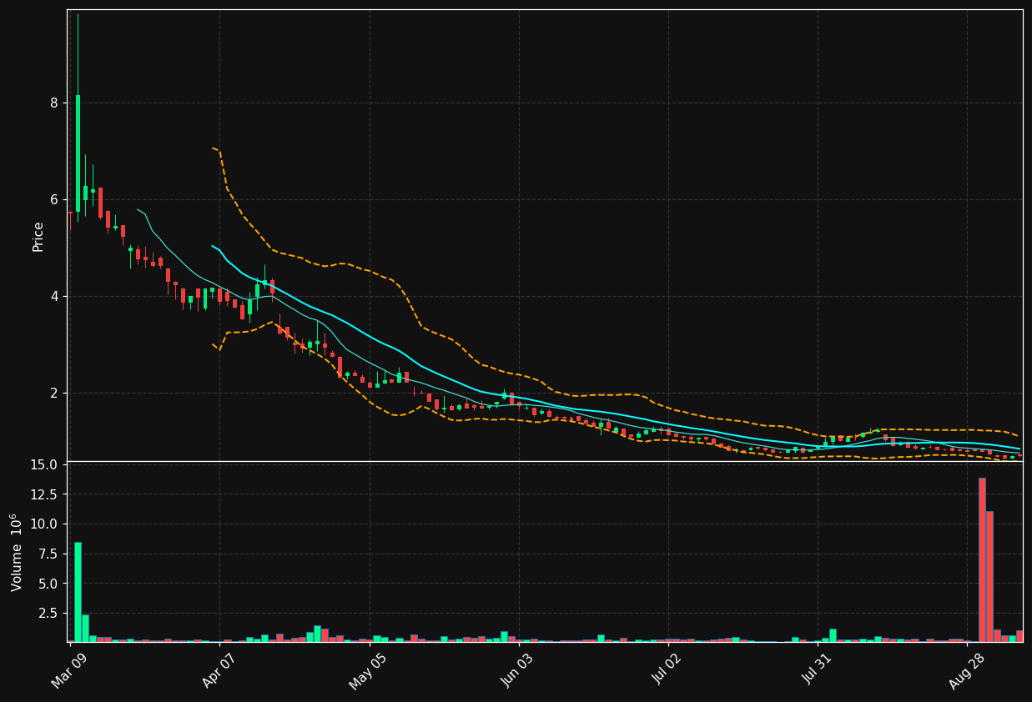The image size is (1032, 702).
Task: Click the volume tick label "10.0"
Action: 43,524
